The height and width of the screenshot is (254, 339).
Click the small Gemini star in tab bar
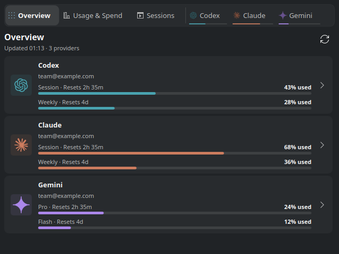pyautogui.click(x=283, y=15)
